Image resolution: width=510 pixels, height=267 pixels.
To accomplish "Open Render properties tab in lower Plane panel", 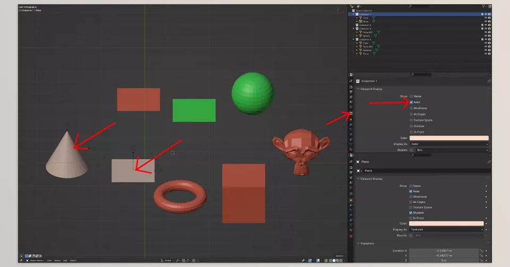I will [x=351, y=168].
